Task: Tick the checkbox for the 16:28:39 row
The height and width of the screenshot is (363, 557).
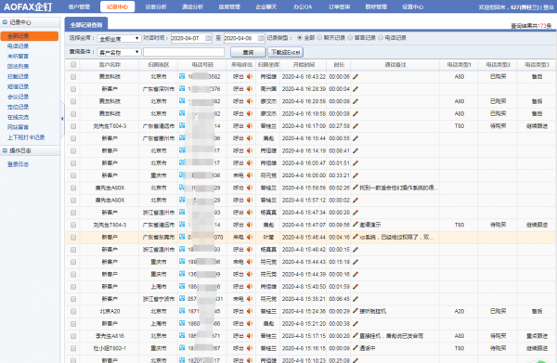Action: pos(73,89)
